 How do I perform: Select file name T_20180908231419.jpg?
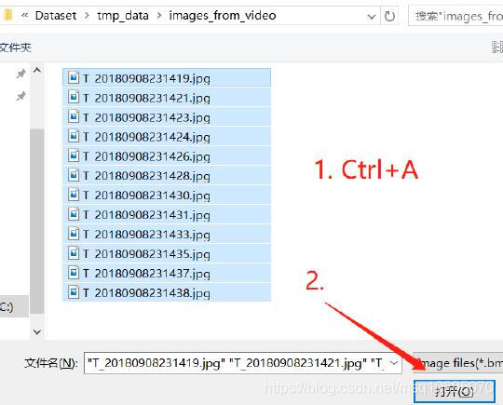tap(146, 78)
